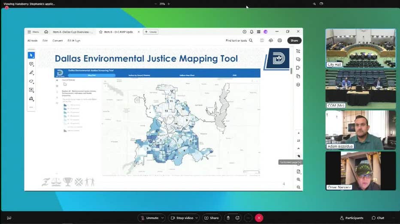This screenshot has height=224, width=400.
Task: Zoom out on the PDF page
Action: pyautogui.click(x=298, y=187)
